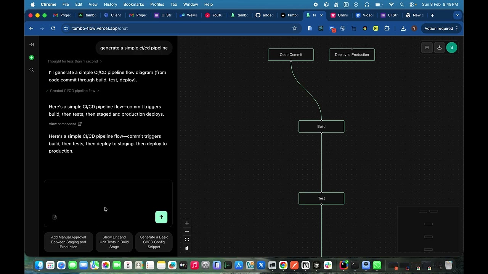Open Music app from the Dock
Viewport: 488px width, 274px height.
[194, 265]
